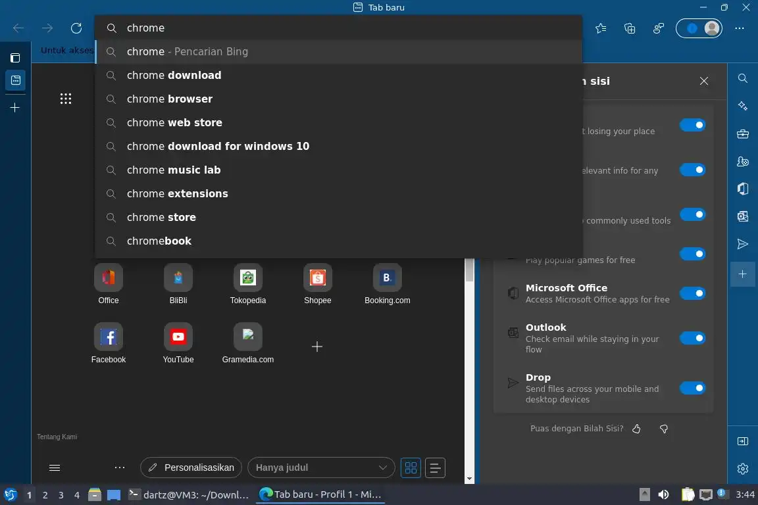Viewport: 758px width, 505px height.
Task: Select the 'chrome browser' suggestion
Action: point(339,99)
